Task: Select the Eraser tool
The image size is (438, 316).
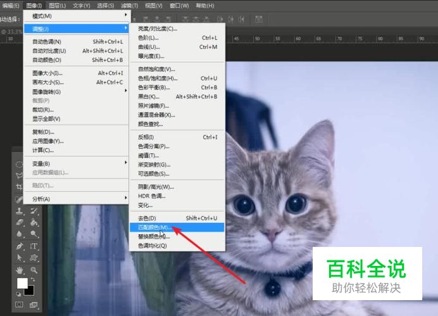Action: coord(19,222)
